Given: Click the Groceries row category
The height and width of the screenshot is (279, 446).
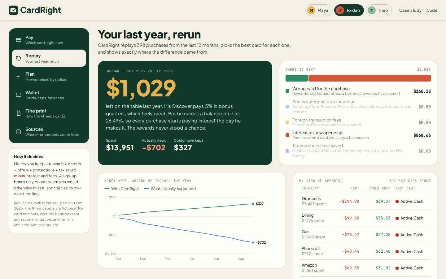Looking at the screenshot, I should pyautogui.click(x=311, y=199).
